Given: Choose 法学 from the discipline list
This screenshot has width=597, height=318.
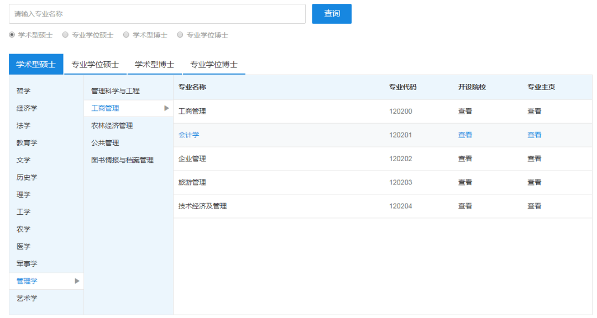Looking at the screenshot, I should tap(24, 125).
